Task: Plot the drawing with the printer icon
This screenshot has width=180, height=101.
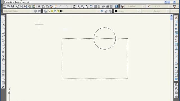Action: pyautogui.click(x=18, y=6)
